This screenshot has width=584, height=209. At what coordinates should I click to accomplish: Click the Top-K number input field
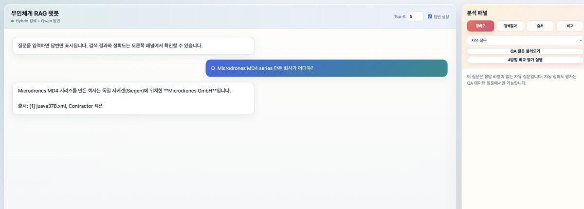[415, 16]
